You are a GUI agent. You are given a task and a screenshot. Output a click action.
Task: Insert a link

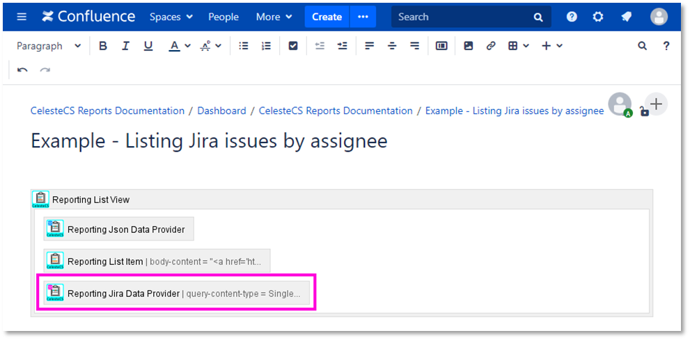pos(491,46)
